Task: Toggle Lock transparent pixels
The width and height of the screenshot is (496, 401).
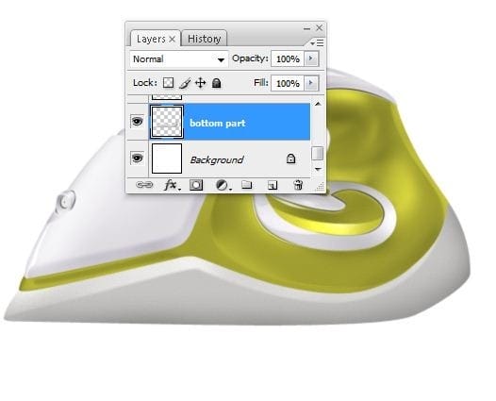Action: point(168,83)
